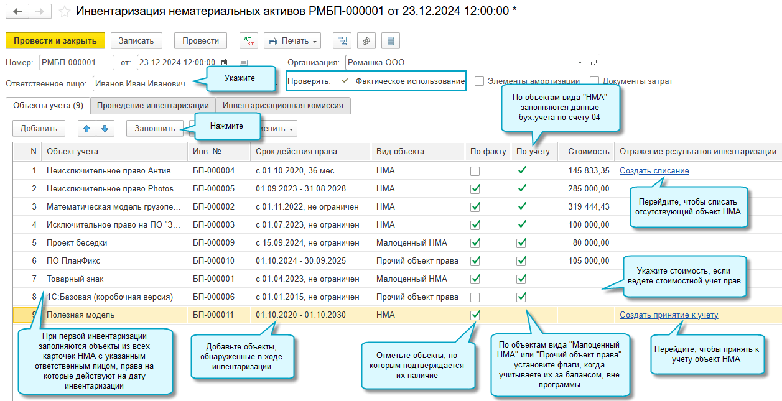Add document to favorites with star icon

[64, 12]
